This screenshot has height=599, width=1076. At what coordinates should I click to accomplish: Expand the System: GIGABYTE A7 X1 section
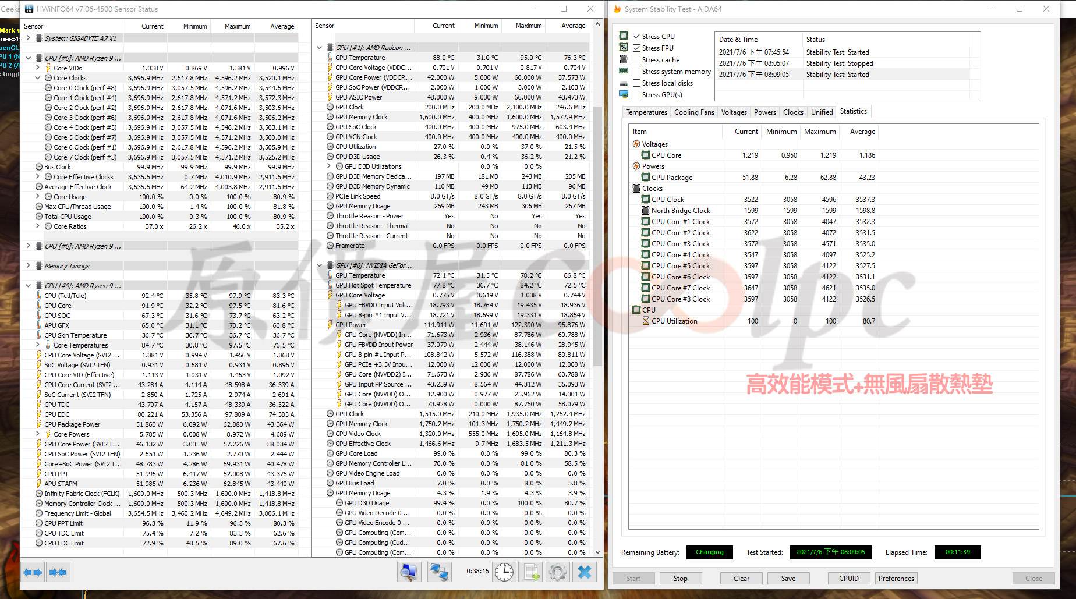28,38
